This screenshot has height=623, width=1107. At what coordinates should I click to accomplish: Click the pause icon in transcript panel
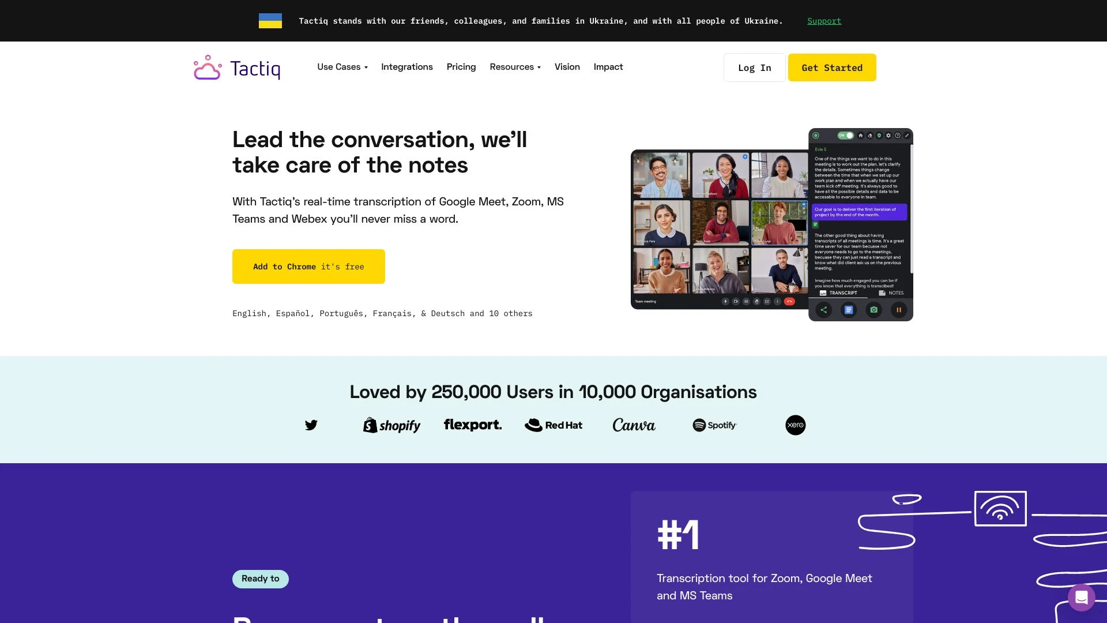point(899,310)
